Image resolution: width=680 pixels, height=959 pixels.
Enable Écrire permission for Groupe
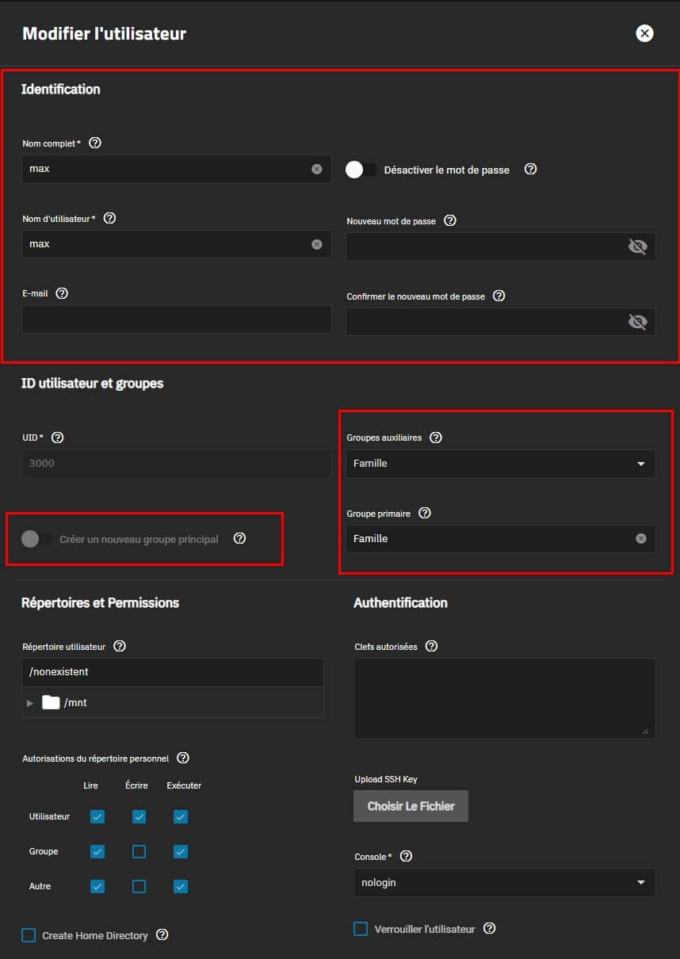(x=139, y=851)
